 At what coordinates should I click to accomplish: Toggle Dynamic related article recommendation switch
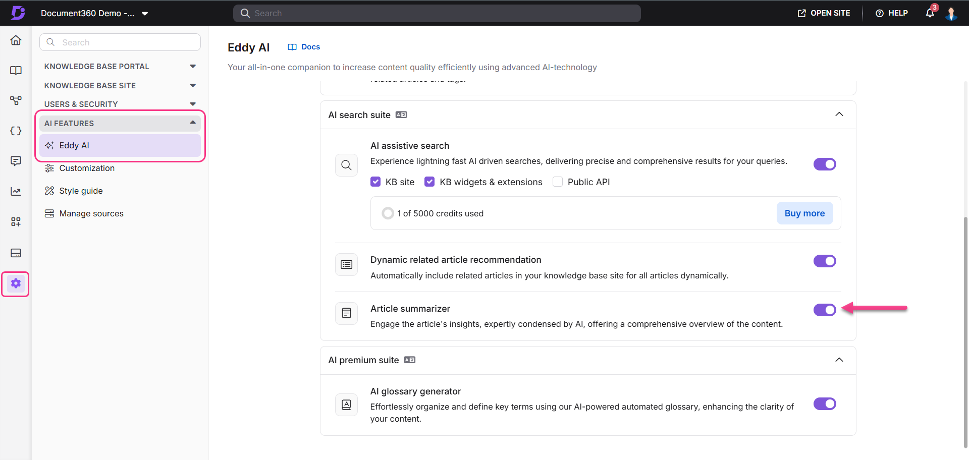825,261
